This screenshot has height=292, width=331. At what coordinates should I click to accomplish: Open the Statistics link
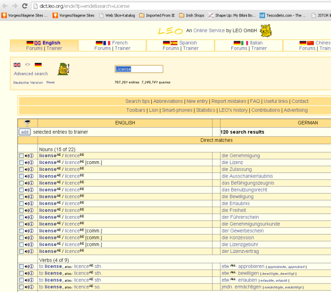click(x=206, y=110)
